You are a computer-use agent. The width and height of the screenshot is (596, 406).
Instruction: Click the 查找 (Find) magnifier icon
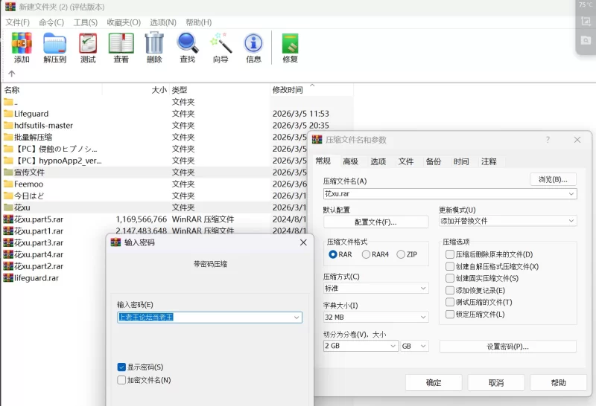(187, 47)
